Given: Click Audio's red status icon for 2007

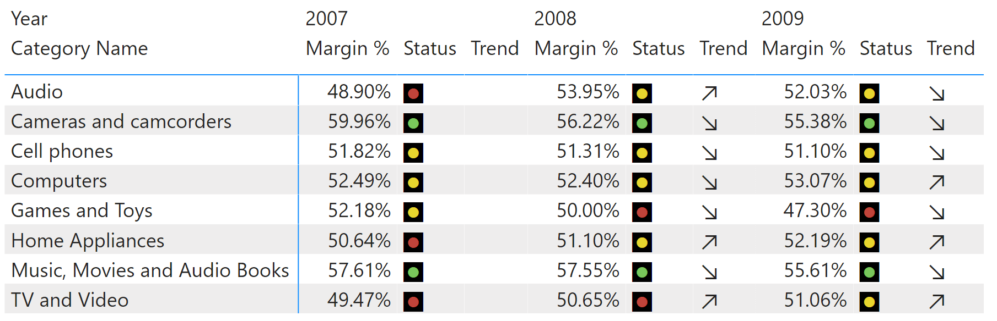Looking at the screenshot, I should click(x=413, y=93).
